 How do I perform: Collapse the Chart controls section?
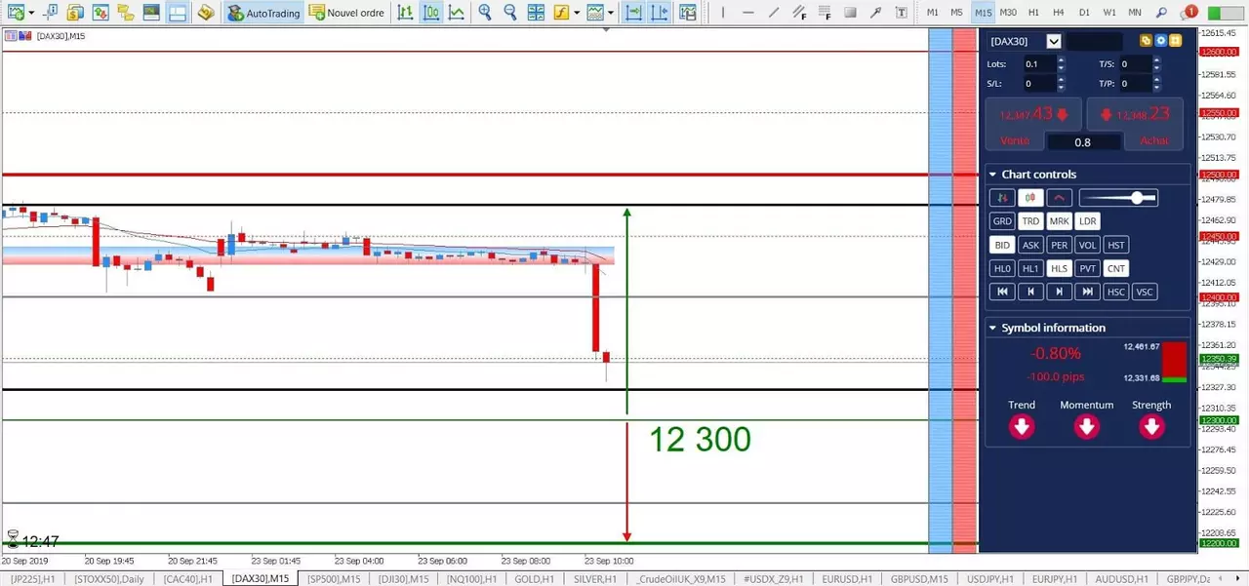[x=992, y=175]
